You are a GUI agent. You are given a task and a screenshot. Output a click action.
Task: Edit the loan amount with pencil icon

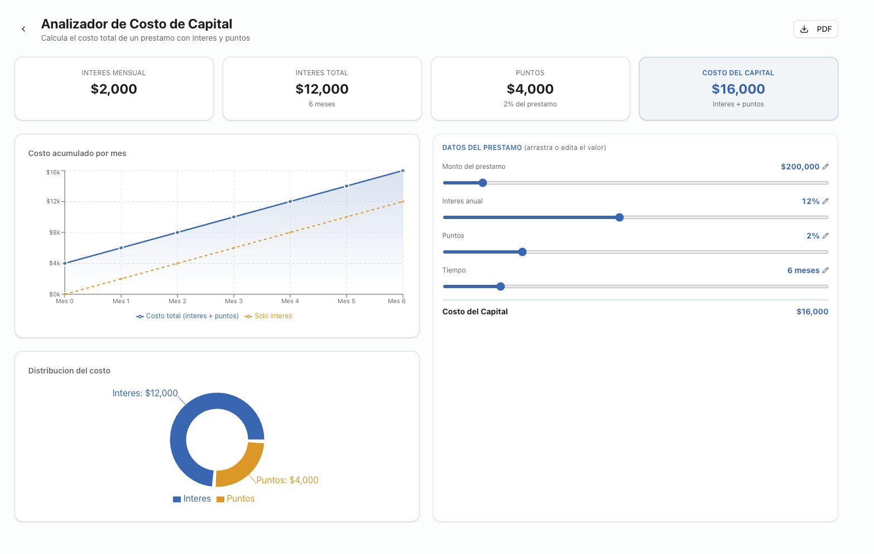pyautogui.click(x=825, y=167)
